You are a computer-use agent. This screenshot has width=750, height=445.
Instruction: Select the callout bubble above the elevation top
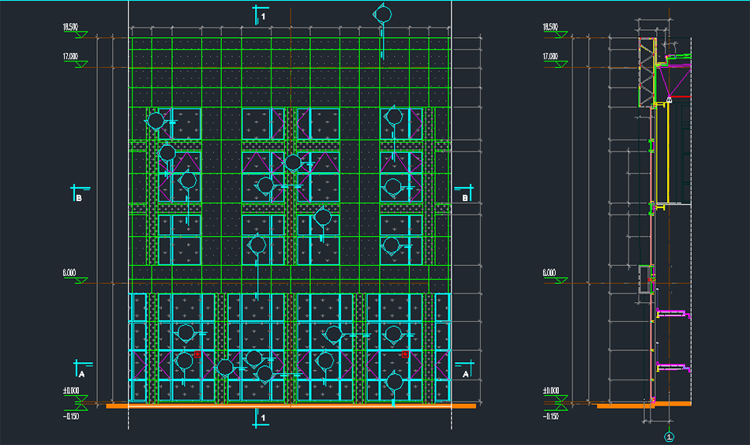click(x=382, y=14)
